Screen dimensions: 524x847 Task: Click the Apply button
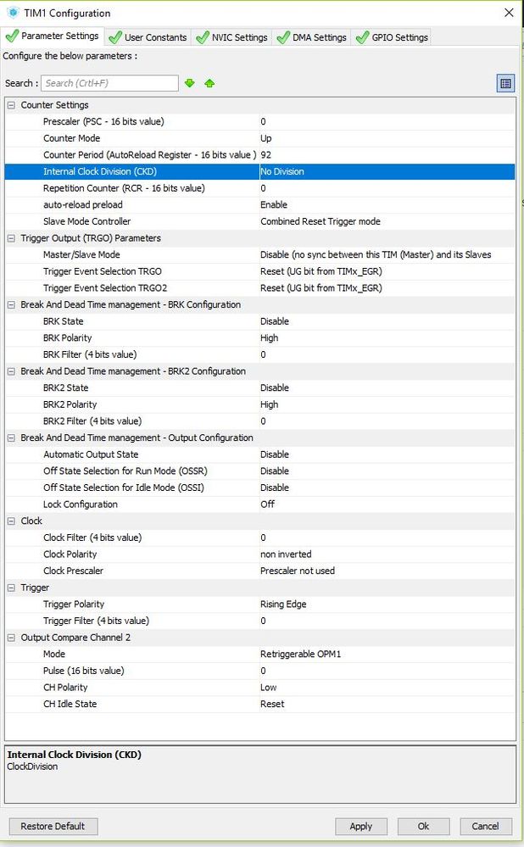pos(361,826)
